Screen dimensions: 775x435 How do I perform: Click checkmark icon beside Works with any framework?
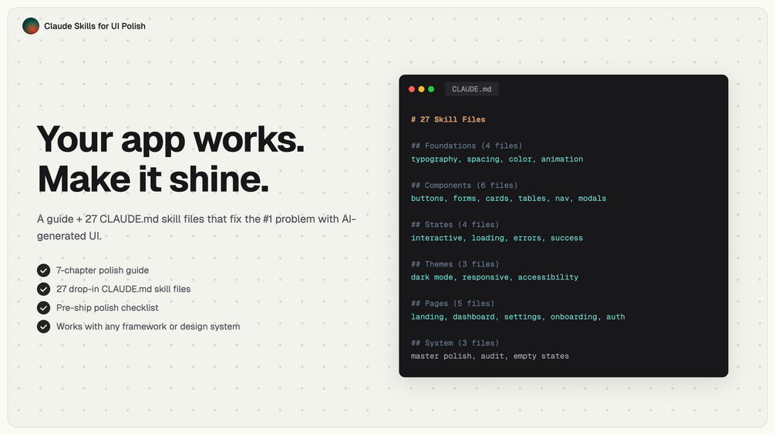[x=43, y=326]
